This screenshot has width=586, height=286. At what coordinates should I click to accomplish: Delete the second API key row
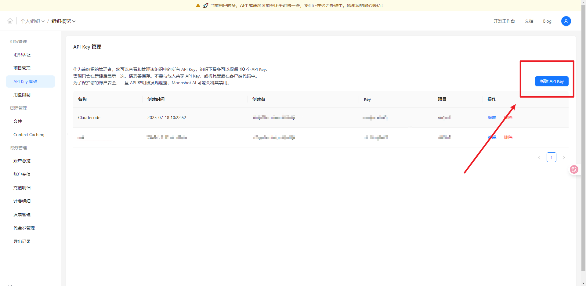click(508, 137)
